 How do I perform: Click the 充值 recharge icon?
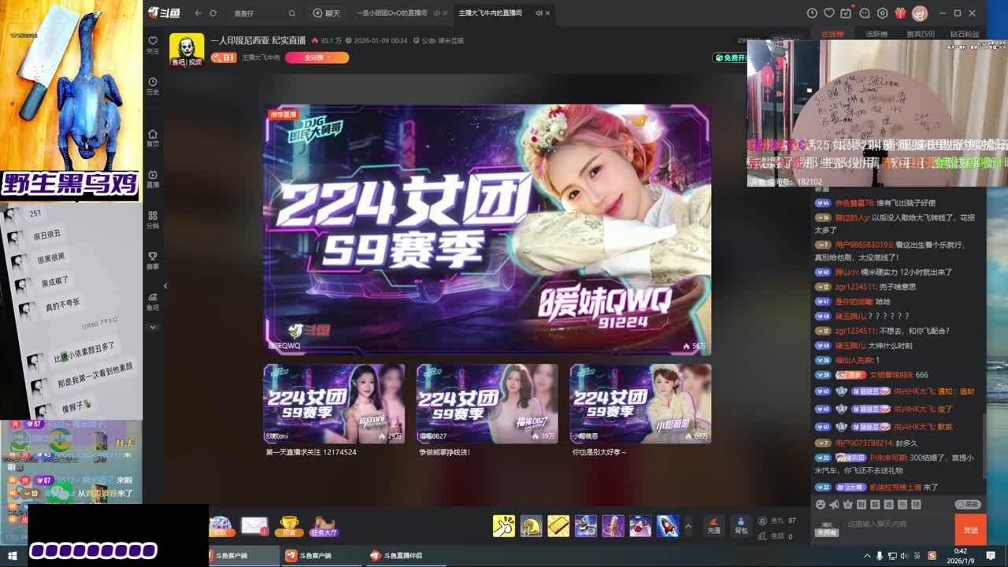(714, 525)
